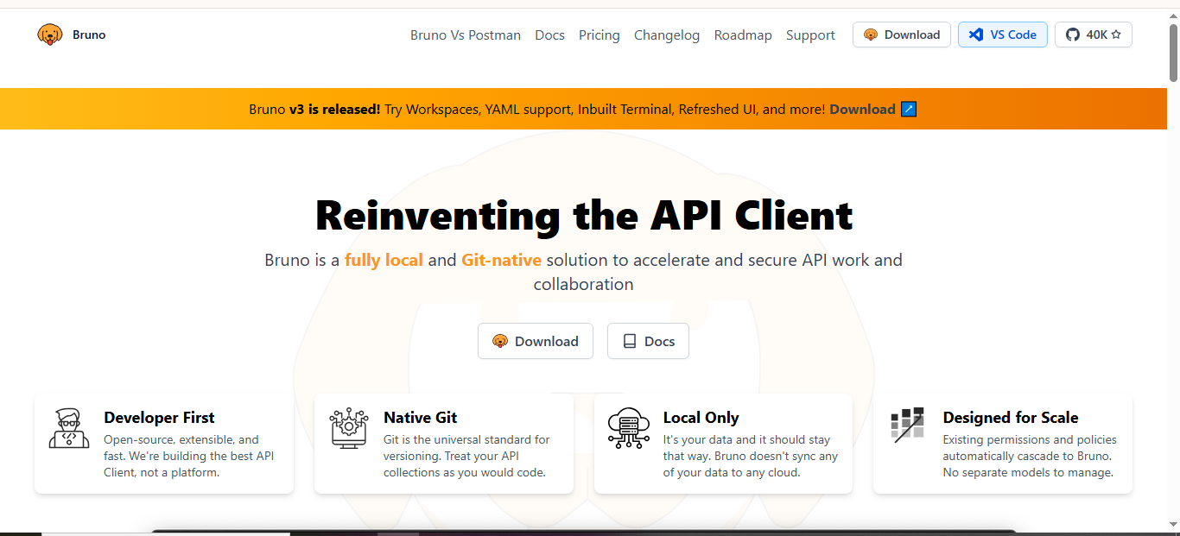The image size is (1180, 536).
Task: Click the Native Git gear monitor icon
Action: tap(349, 429)
